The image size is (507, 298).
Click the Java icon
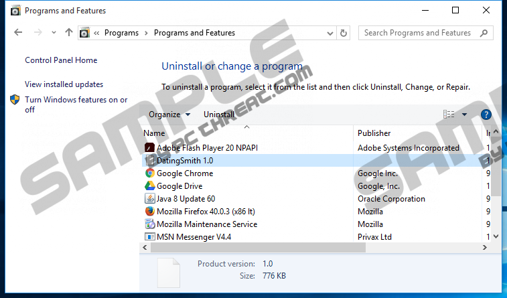tap(150, 198)
